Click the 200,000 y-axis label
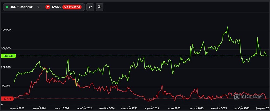This screenshot has width=270, height=111. 6,67
